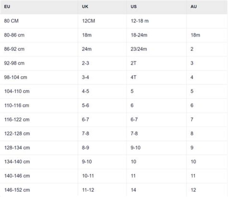
Task: Click the 2T US size cell
Action: (134, 63)
